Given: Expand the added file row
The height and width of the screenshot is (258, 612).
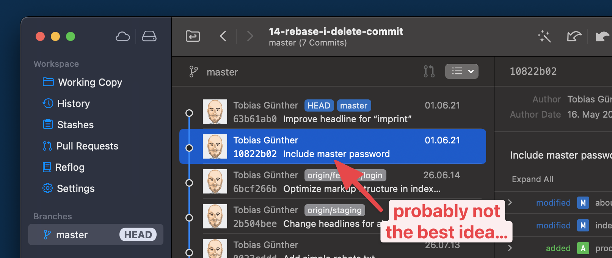Looking at the screenshot, I should pos(510,248).
